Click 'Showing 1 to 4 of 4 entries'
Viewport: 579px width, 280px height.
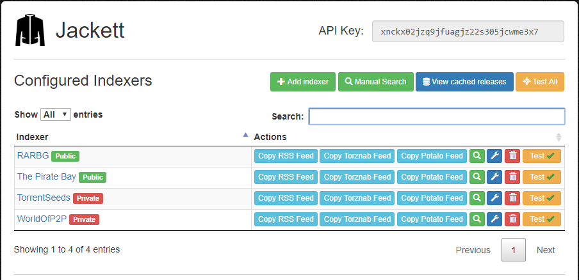pyautogui.click(x=67, y=249)
